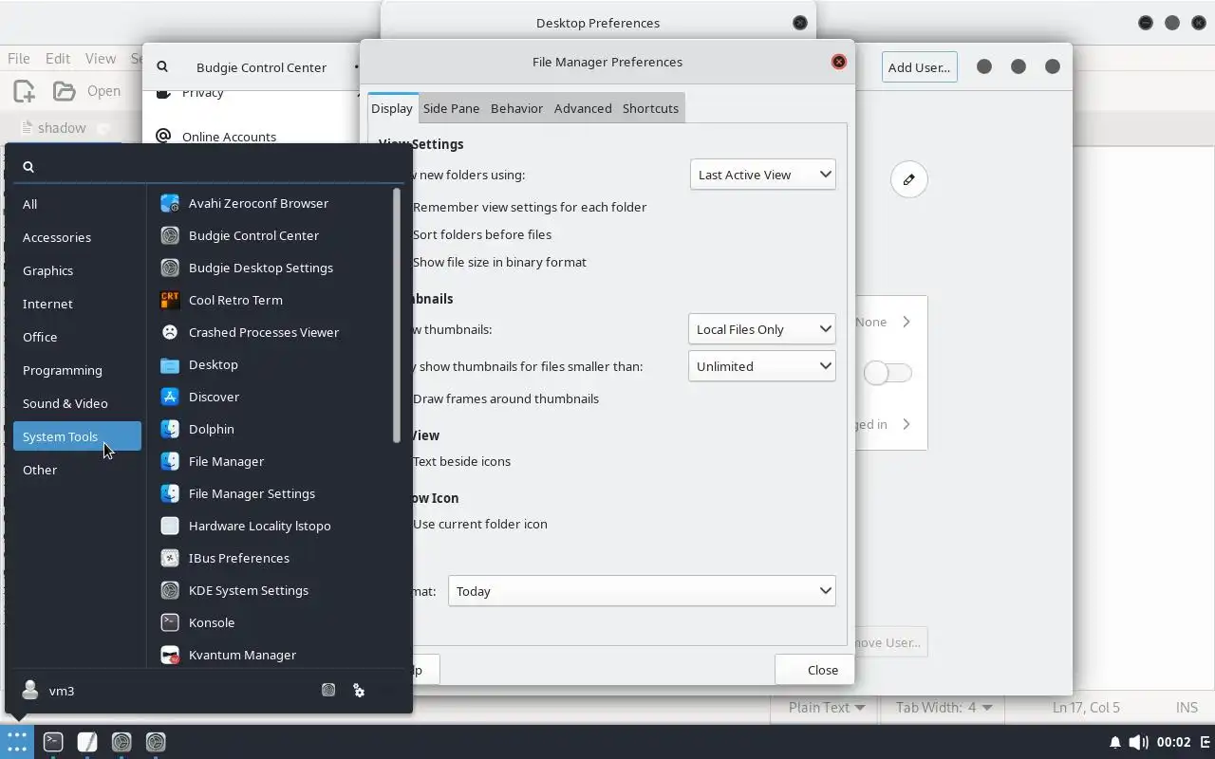Select the Programming category

(77, 370)
